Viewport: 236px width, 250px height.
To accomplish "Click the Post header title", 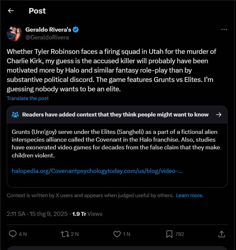I will (x=37, y=11).
